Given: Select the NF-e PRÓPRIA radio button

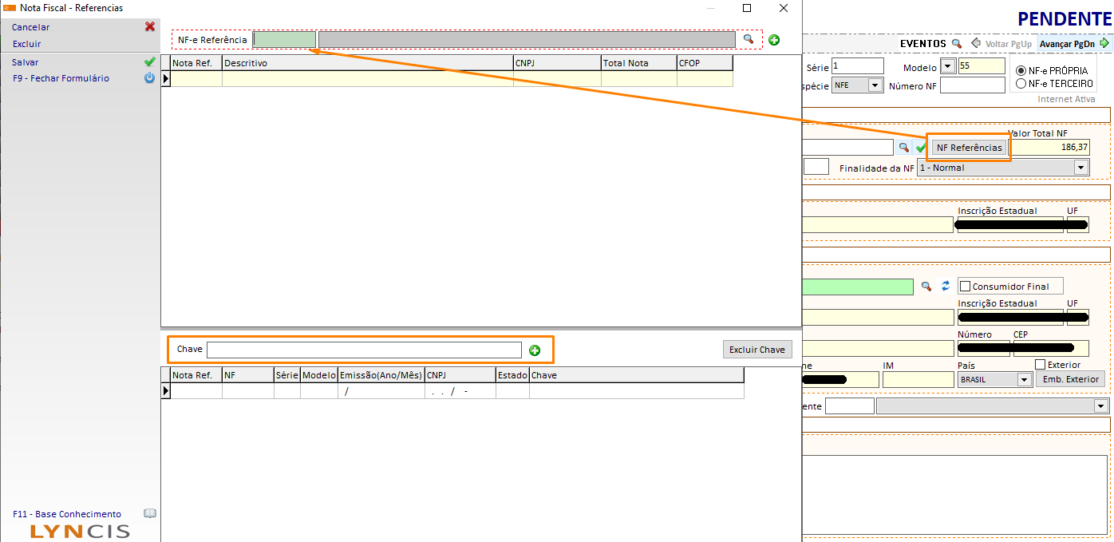Looking at the screenshot, I should (x=1021, y=71).
